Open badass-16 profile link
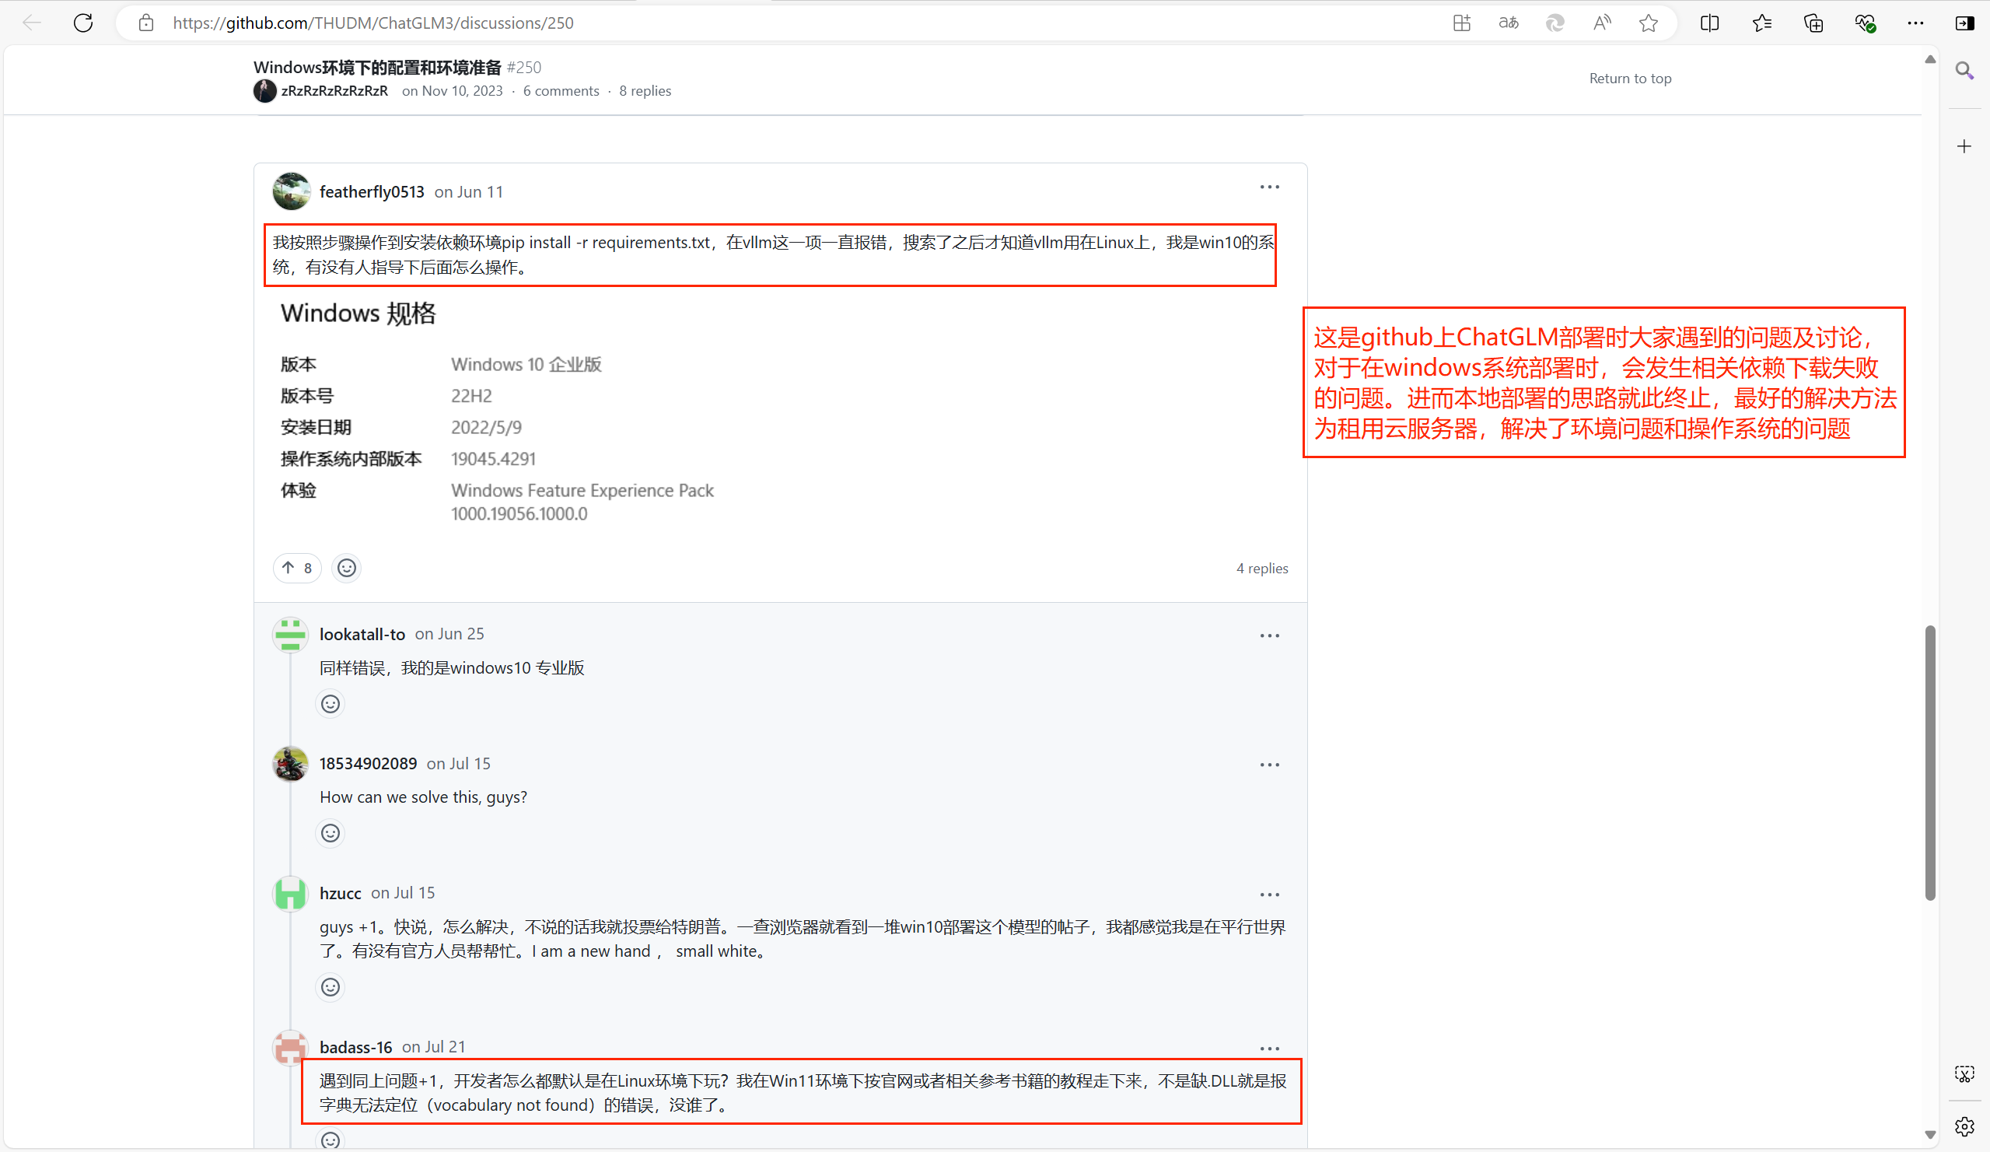 (356, 1048)
